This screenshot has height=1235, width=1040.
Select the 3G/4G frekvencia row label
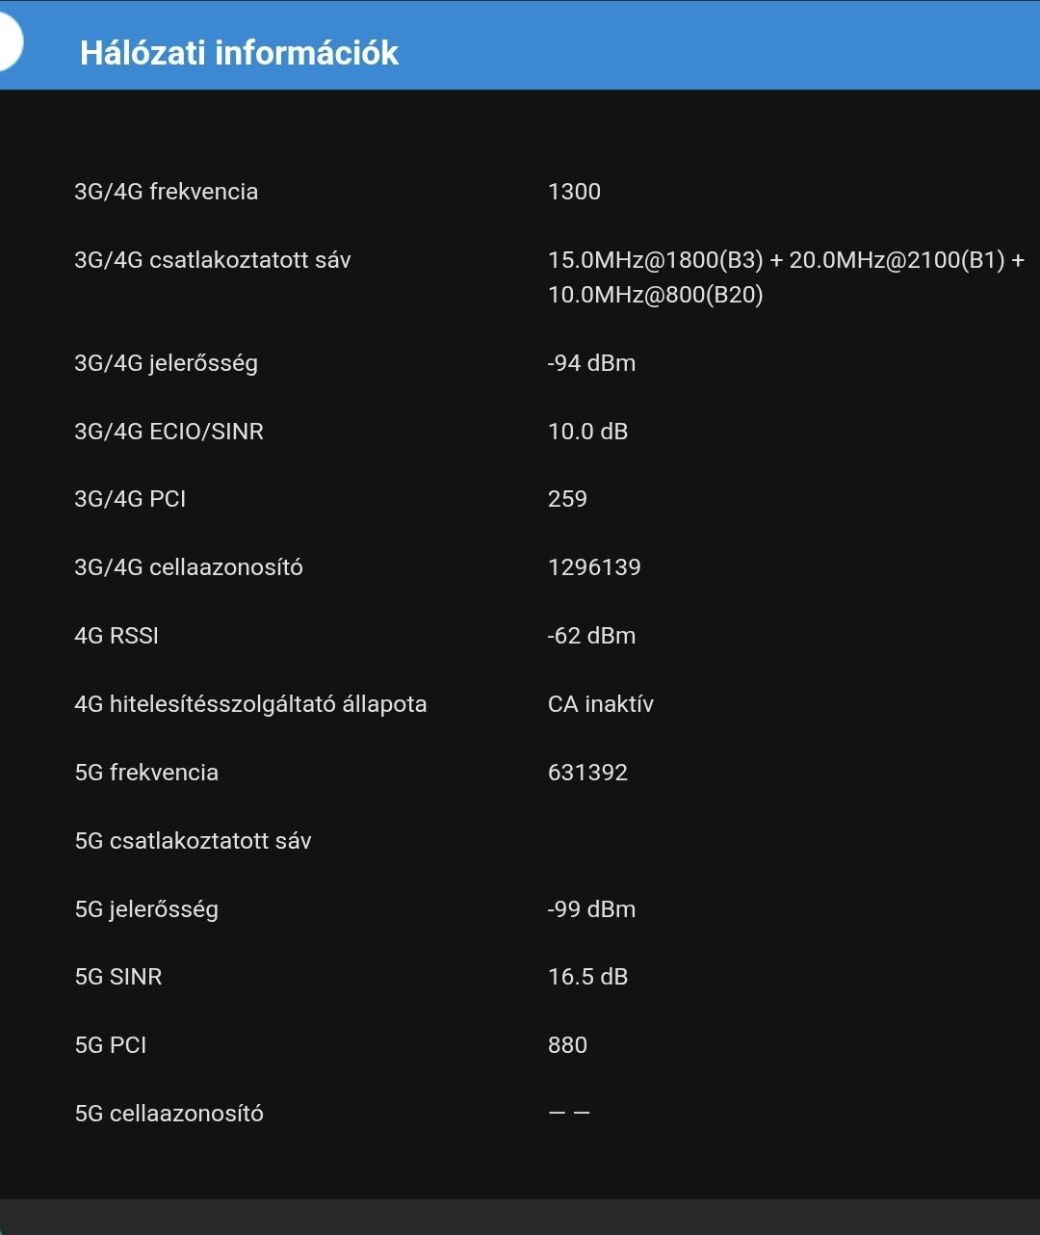click(x=167, y=192)
